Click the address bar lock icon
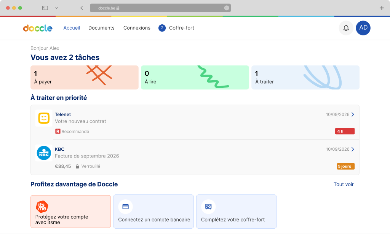Image resolution: width=390 pixels, height=234 pixels. coord(118,8)
